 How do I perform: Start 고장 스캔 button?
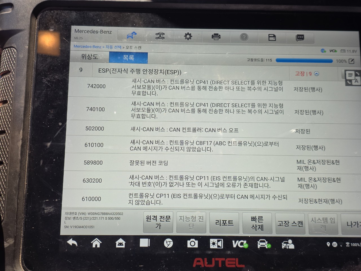pos(290,224)
